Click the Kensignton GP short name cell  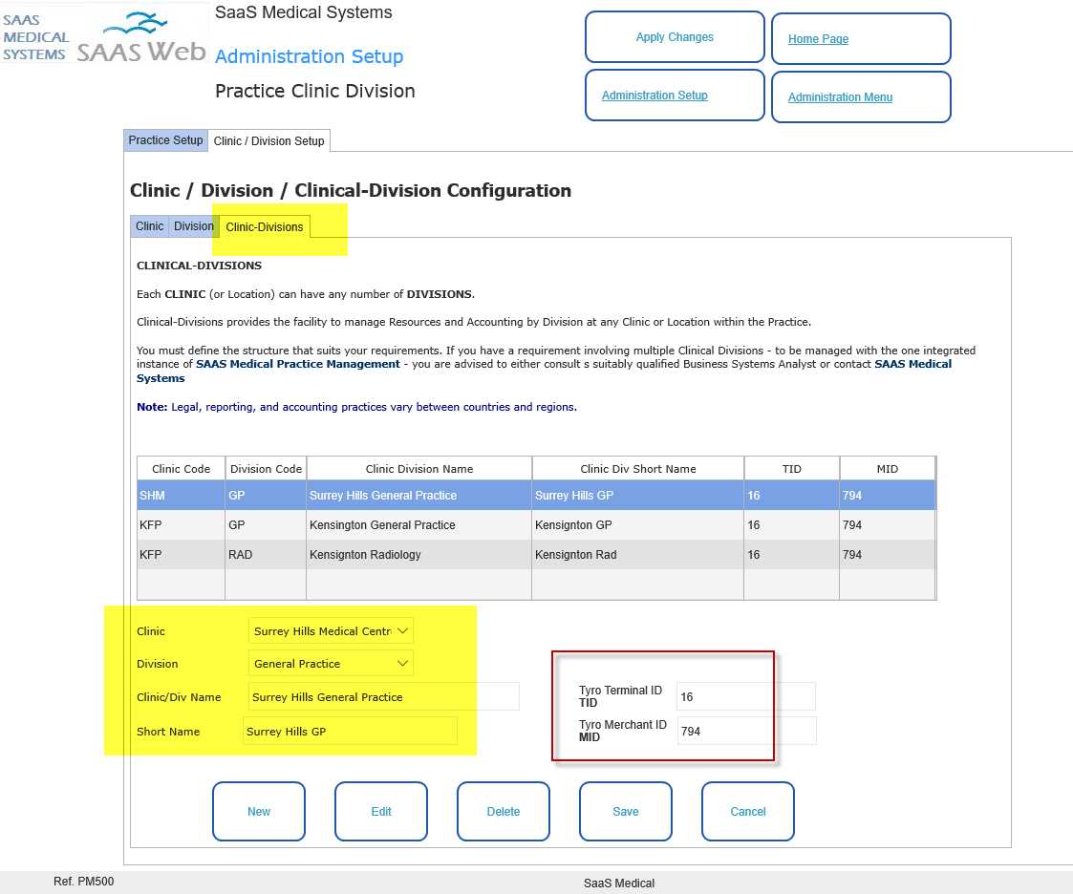pyautogui.click(x=637, y=524)
